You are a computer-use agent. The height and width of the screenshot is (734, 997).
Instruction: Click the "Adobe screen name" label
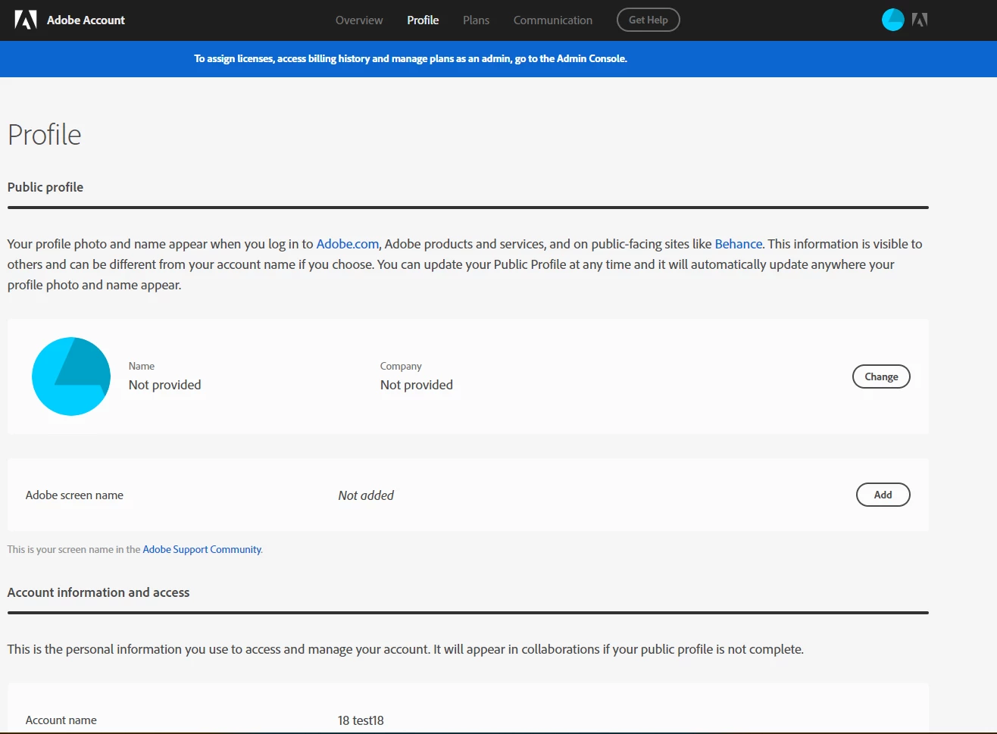point(74,495)
